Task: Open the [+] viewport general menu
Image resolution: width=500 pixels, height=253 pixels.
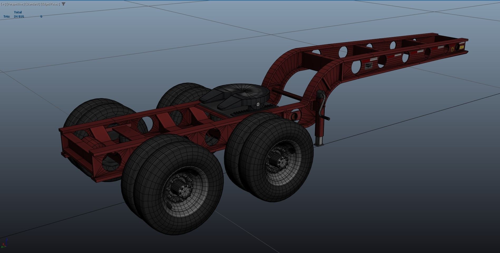Action: coord(3,4)
